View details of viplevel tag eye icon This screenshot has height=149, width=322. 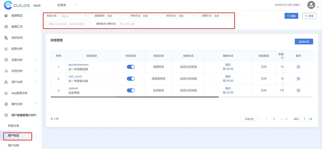[298, 90]
